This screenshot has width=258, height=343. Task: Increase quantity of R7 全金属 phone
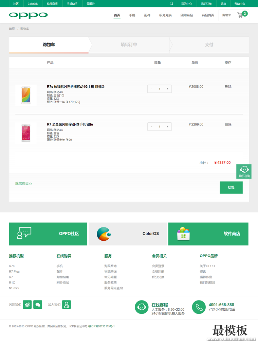[x=168, y=127]
